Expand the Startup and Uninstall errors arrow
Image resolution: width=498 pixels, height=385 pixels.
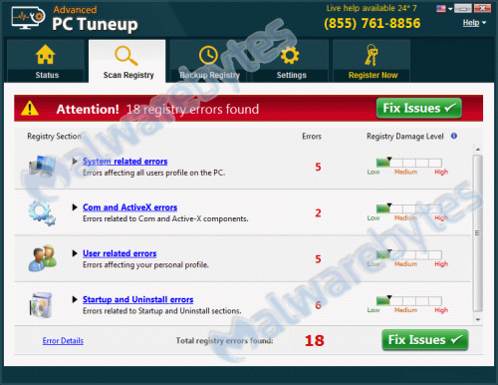click(x=75, y=299)
